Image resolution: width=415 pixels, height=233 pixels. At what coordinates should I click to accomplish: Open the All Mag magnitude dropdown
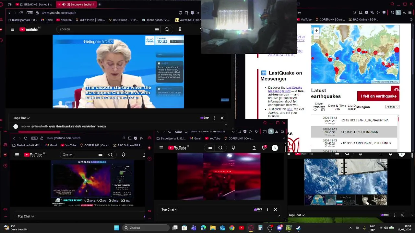point(392,107)
